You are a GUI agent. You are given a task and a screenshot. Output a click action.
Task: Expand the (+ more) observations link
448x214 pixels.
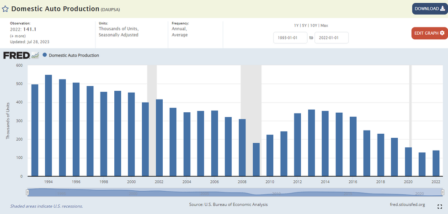coord(18,36)
